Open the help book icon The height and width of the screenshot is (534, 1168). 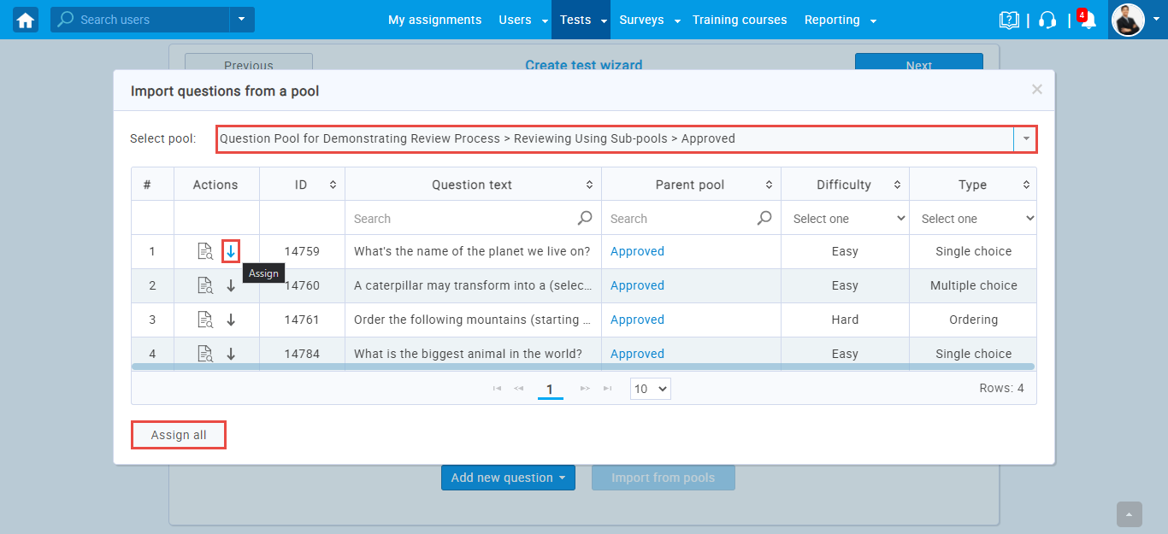(x=1009, y=21)
